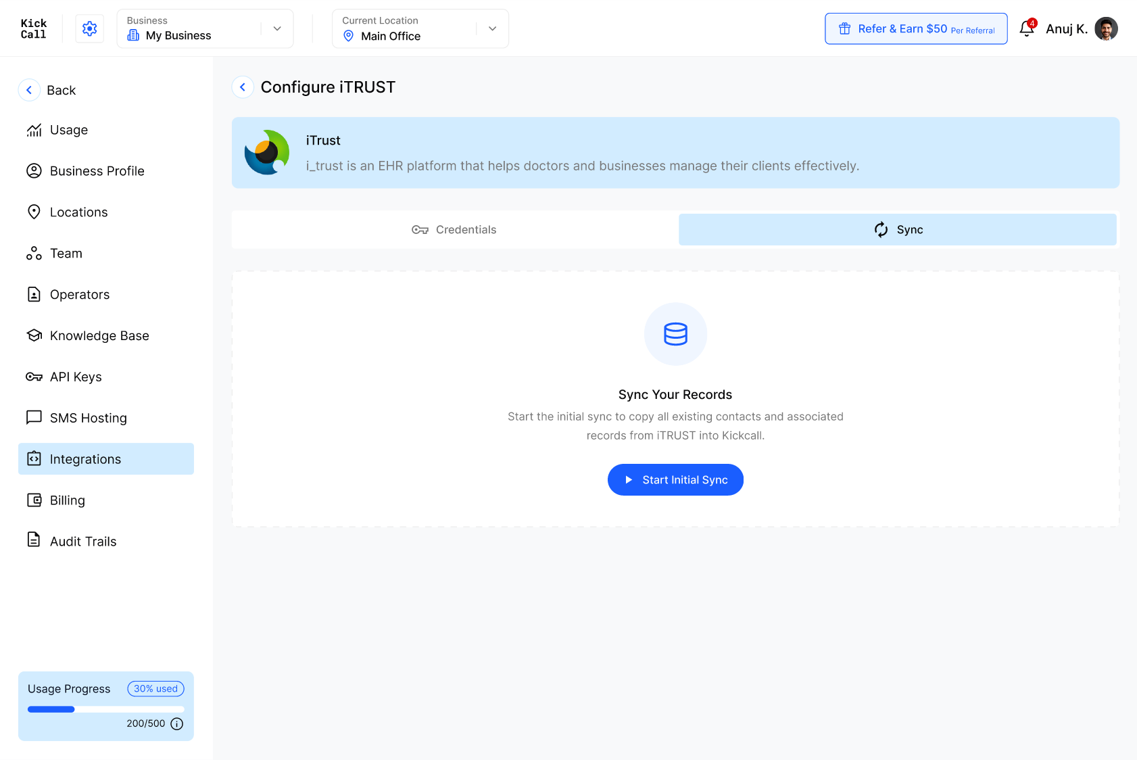The height and width of the screenshot is (760, 1137).
Task: Open the My Business selector
Action: [205, 28]
